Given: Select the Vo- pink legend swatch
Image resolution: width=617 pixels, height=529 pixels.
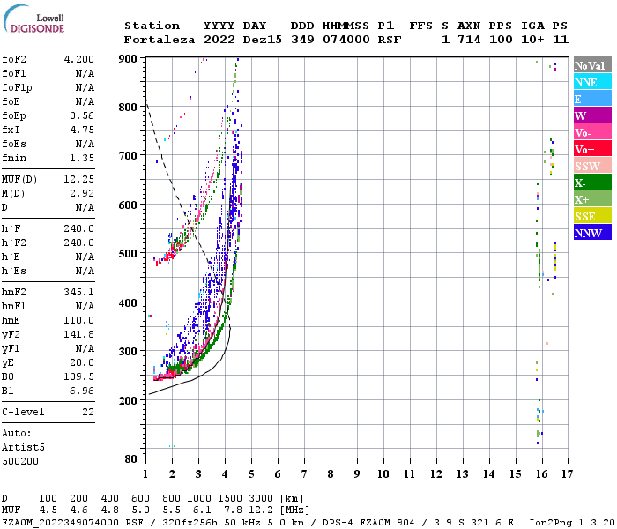Looking at the screenshot, I should click(592, 132).
